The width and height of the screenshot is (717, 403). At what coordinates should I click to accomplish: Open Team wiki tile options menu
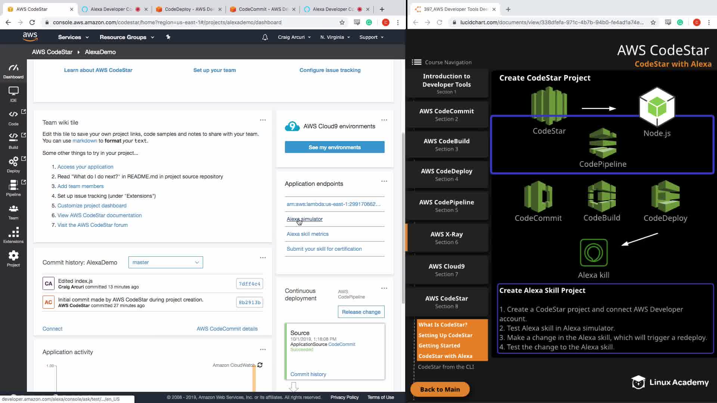(263, 120)
